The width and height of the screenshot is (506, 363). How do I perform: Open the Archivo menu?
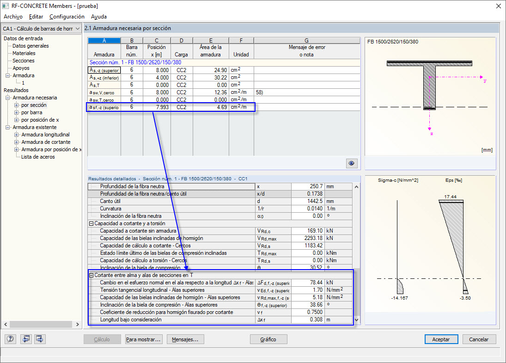pyautogui.click(x=13, y=17)
